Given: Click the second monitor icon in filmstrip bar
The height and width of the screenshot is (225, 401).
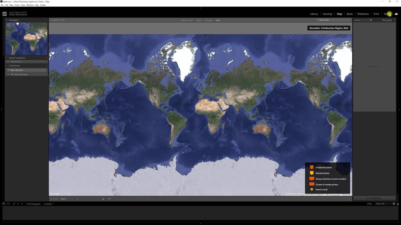Looking at the screenshot, I should [x=8, y=204].
